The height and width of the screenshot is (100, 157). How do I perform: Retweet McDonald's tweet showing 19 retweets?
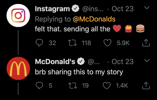click(73, 85)
